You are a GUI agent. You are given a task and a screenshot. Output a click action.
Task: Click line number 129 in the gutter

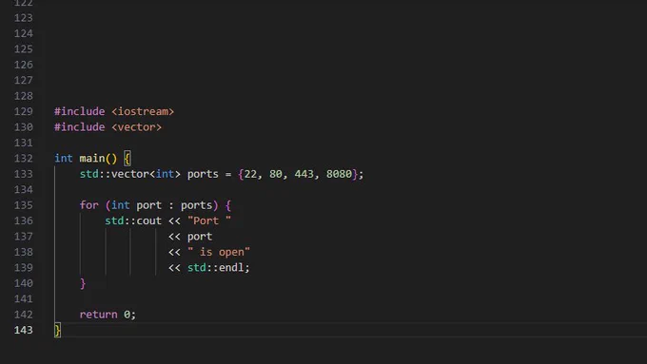coord(24,111)
